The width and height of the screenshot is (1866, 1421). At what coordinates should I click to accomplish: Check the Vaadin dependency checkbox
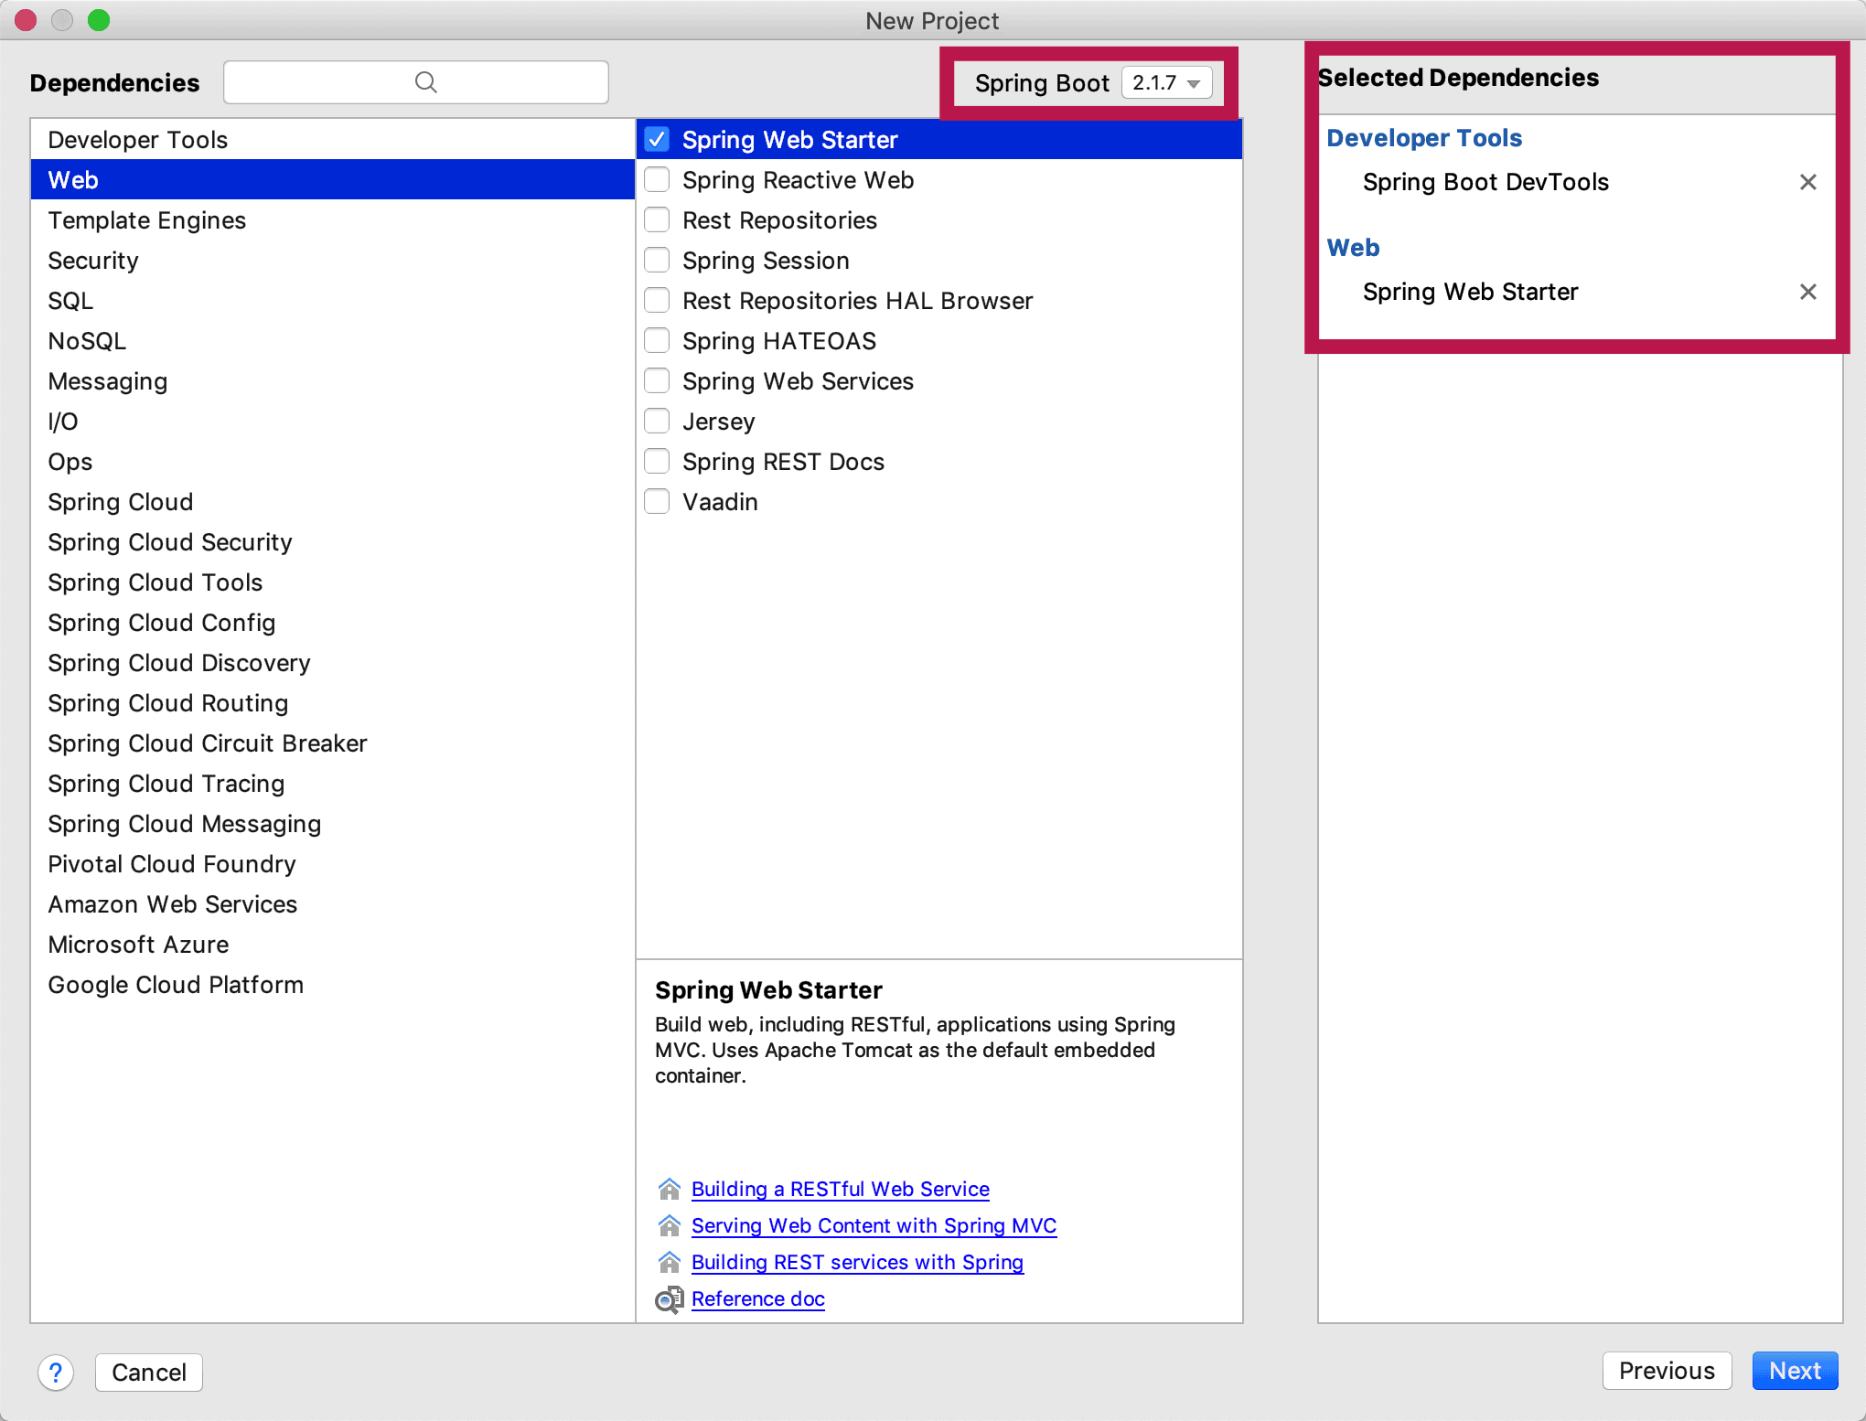(657, 502)
